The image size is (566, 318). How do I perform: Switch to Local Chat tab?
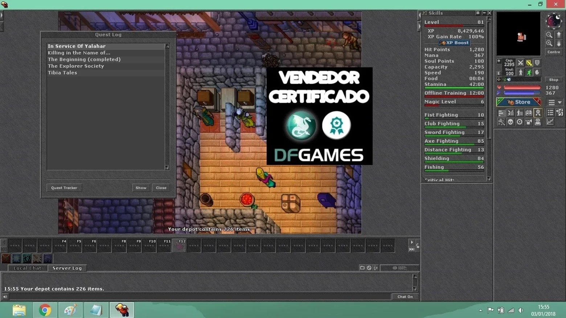click(28, 268)
